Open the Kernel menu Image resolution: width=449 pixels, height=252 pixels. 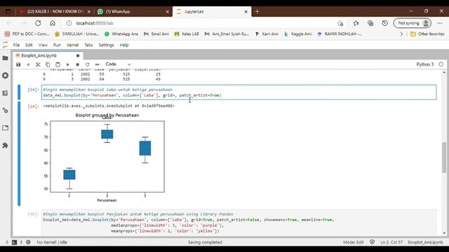[x=73, y=45]
